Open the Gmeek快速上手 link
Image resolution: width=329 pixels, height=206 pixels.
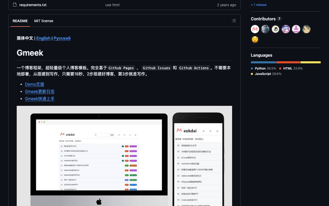point(40,99)
